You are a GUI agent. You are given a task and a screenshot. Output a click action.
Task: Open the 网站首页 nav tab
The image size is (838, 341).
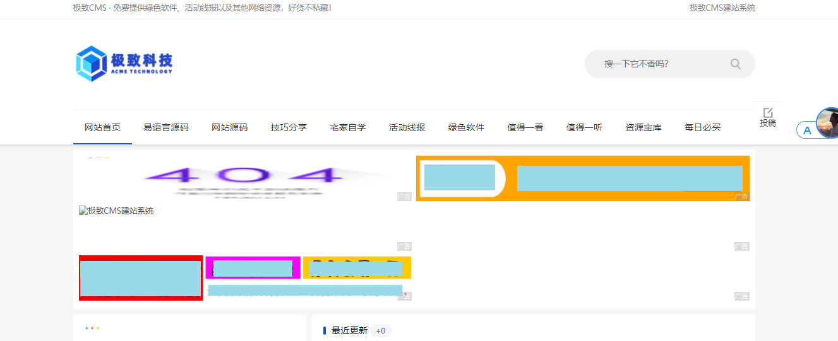[x=102, y=127]
